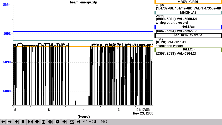Screen dimensions: 222x125
Task: Click the 'analog output record' description
Action: (172, 23)
